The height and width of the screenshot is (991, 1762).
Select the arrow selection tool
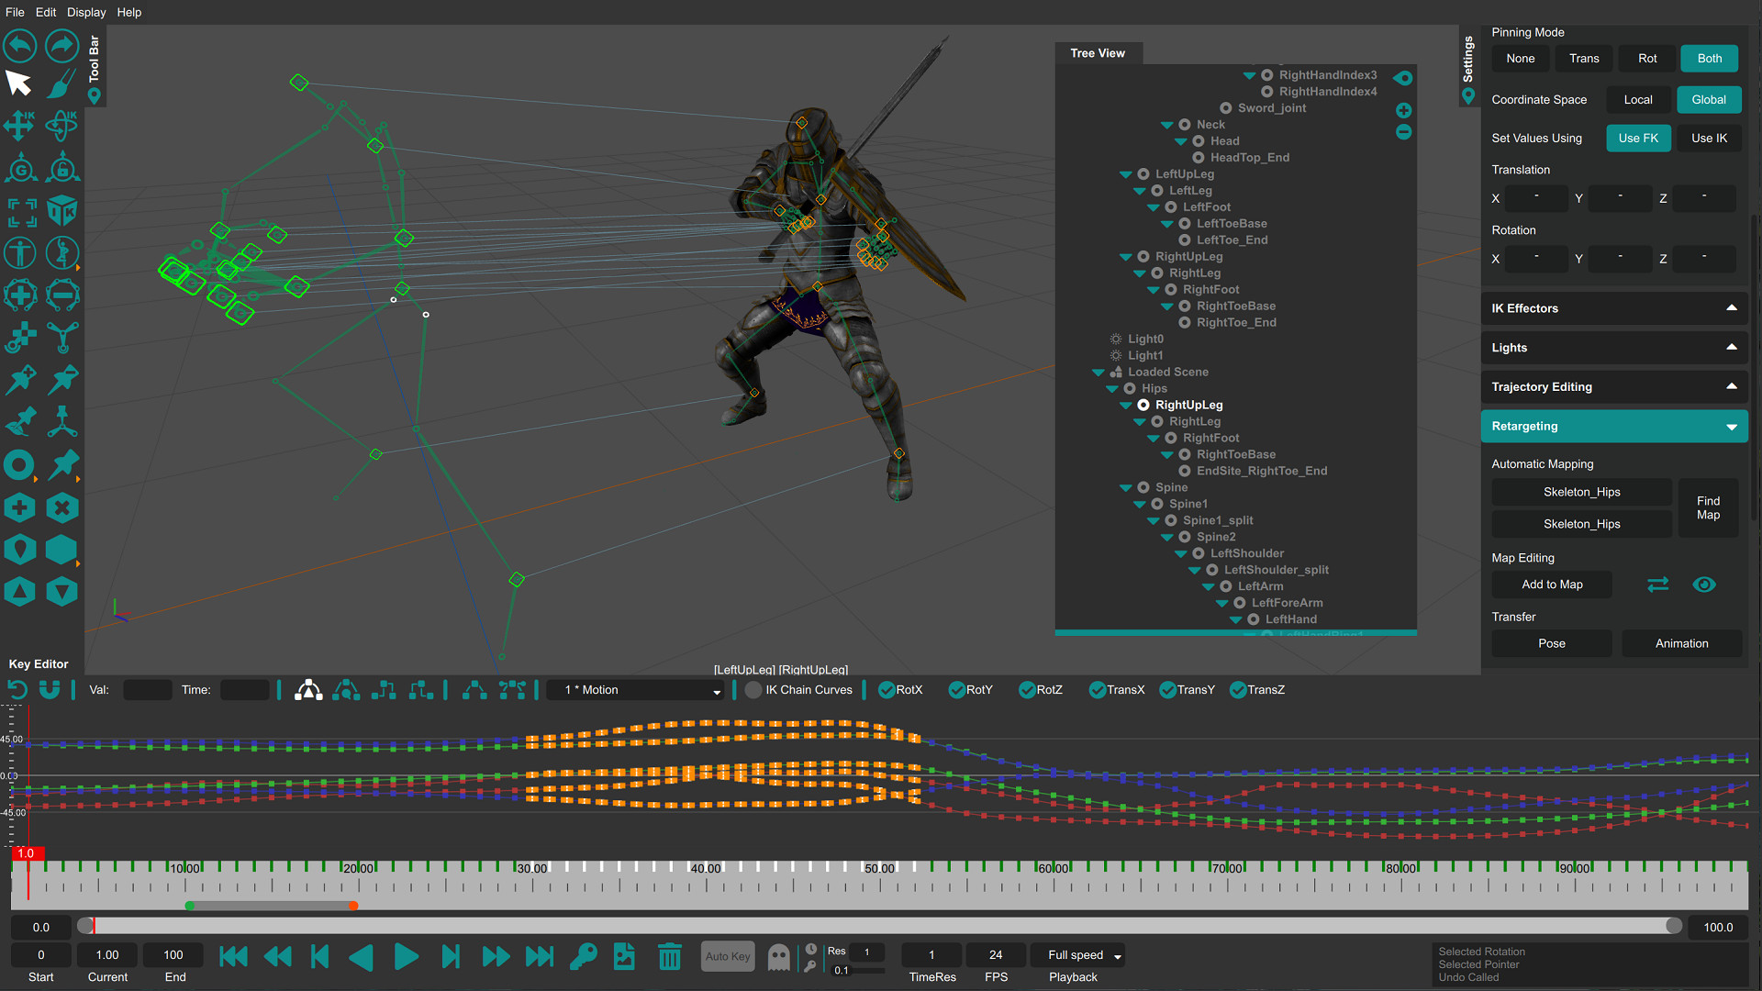(18, 83)
